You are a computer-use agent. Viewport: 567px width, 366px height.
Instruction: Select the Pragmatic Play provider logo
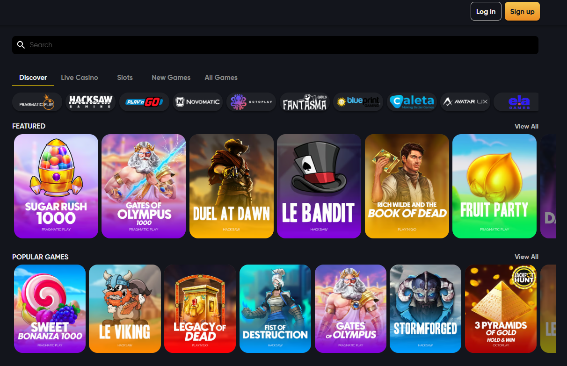(37, 102)
